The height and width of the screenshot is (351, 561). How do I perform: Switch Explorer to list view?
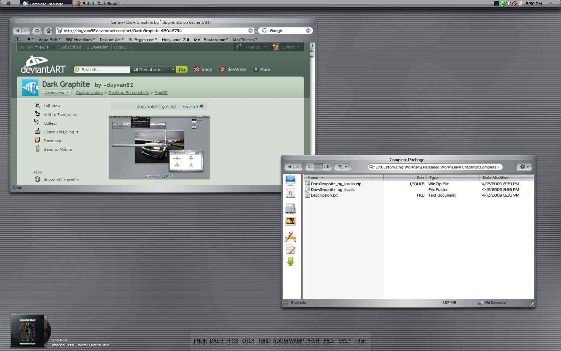318,166
